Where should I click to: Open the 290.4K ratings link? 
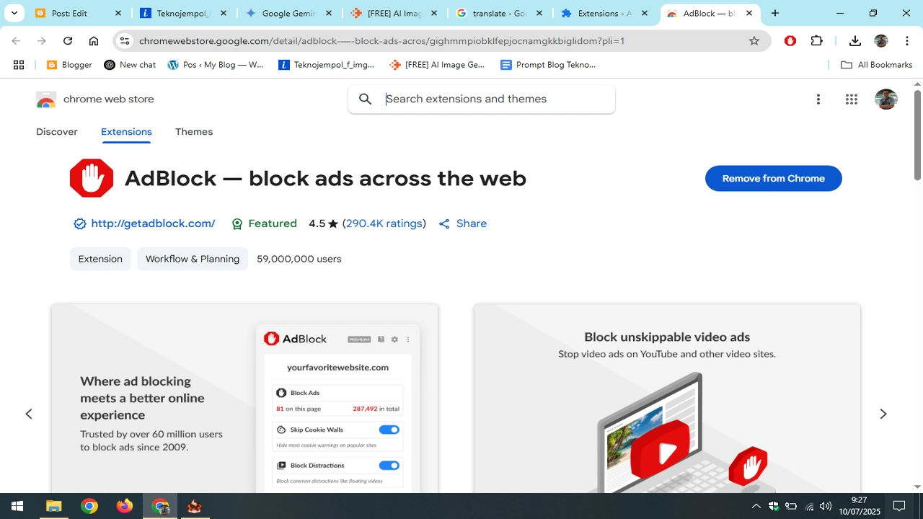click(384, 223)
